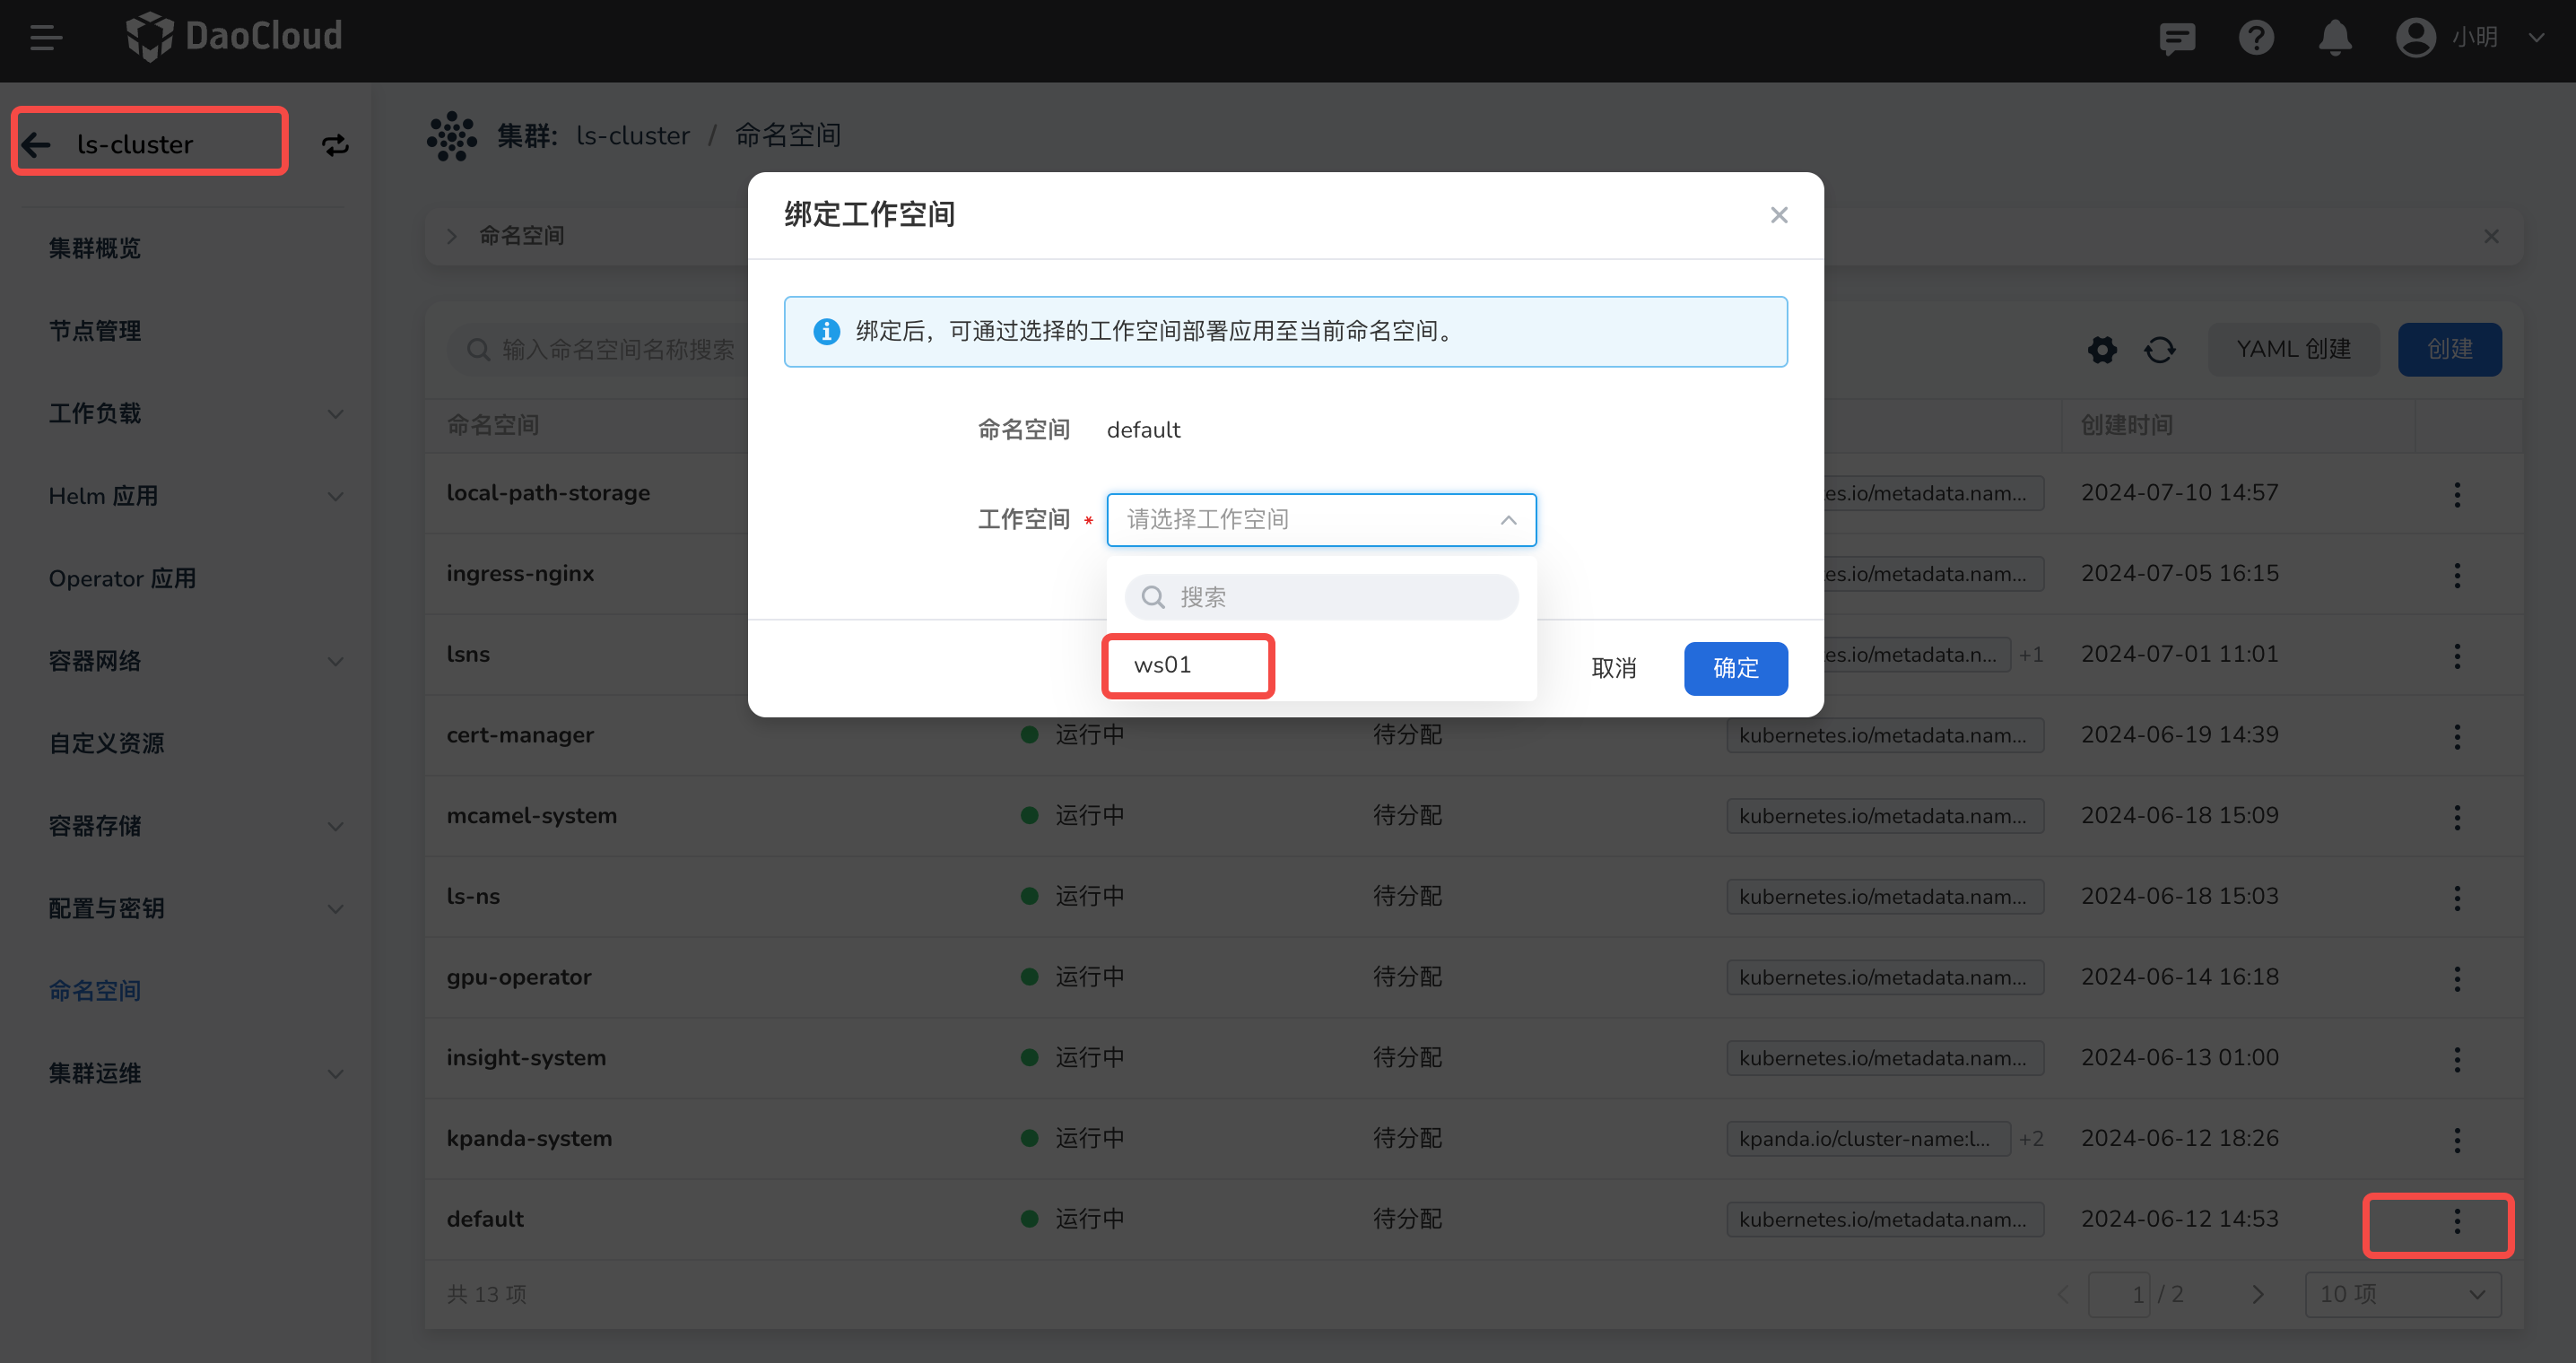Open 节点管理 in the sidebar

coord(95,331)
